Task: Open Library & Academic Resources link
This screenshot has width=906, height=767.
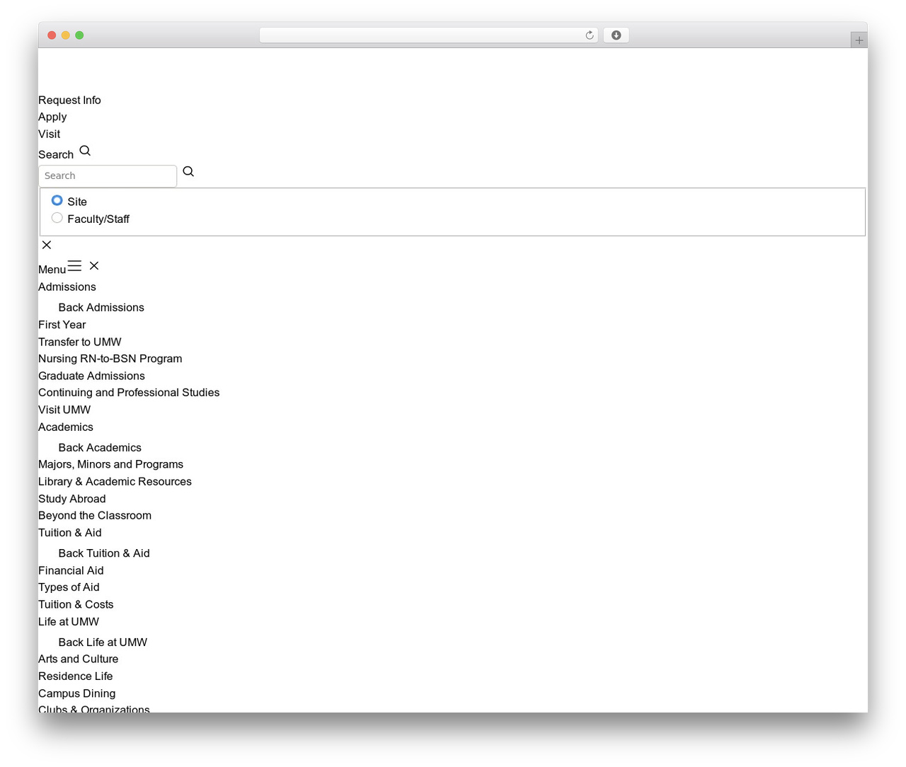Action: 115,482
